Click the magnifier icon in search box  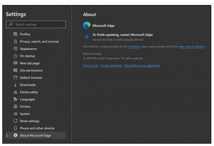(11, 24)
